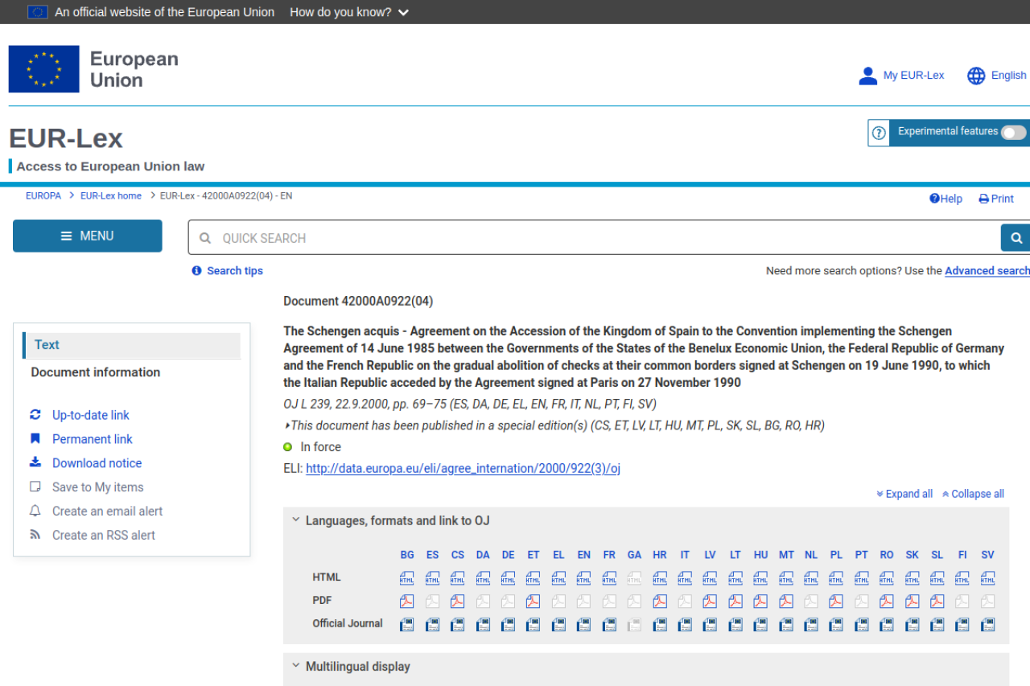1030x686 pixels.
Task: Open the English (EN) Official Journal icon
Action: click(584, 624)
